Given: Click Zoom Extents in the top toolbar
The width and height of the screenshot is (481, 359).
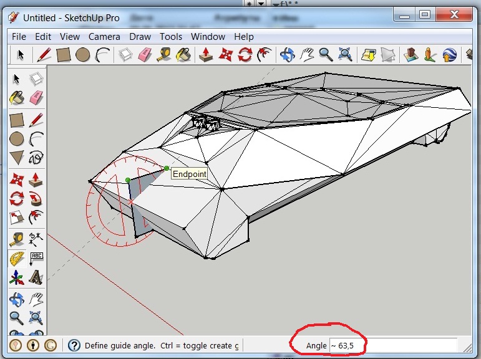Looking at the screenshot, I should pos(345,55).
